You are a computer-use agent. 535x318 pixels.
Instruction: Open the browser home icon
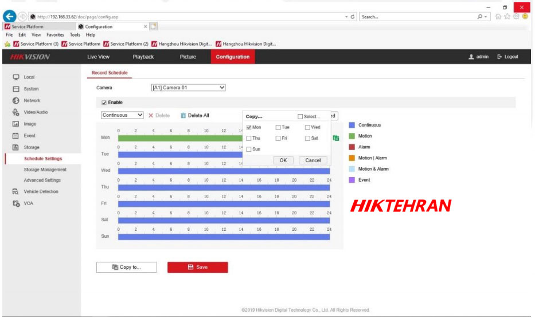click(498, 17)
